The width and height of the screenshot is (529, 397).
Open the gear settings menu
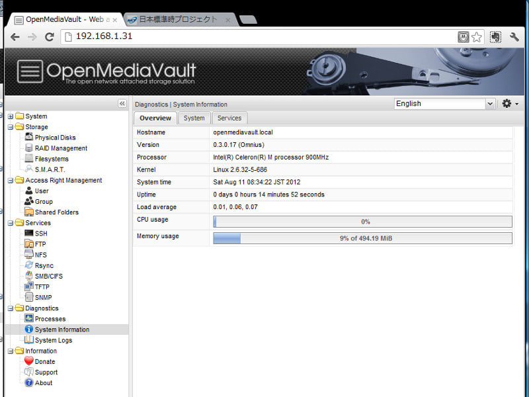tap(507, 104)
